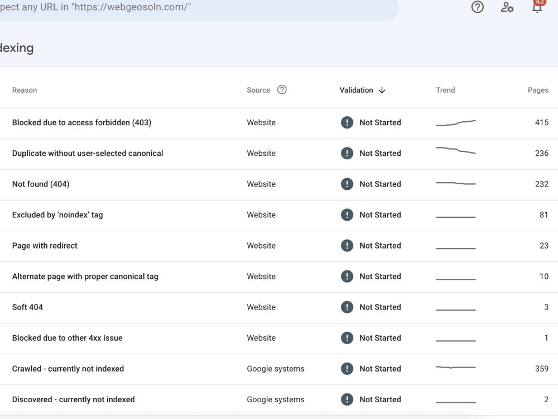The height and width of the screenshot is (419, 558).
Task: Open the 'Not found (404)' reason
Action: coord(41,184)
